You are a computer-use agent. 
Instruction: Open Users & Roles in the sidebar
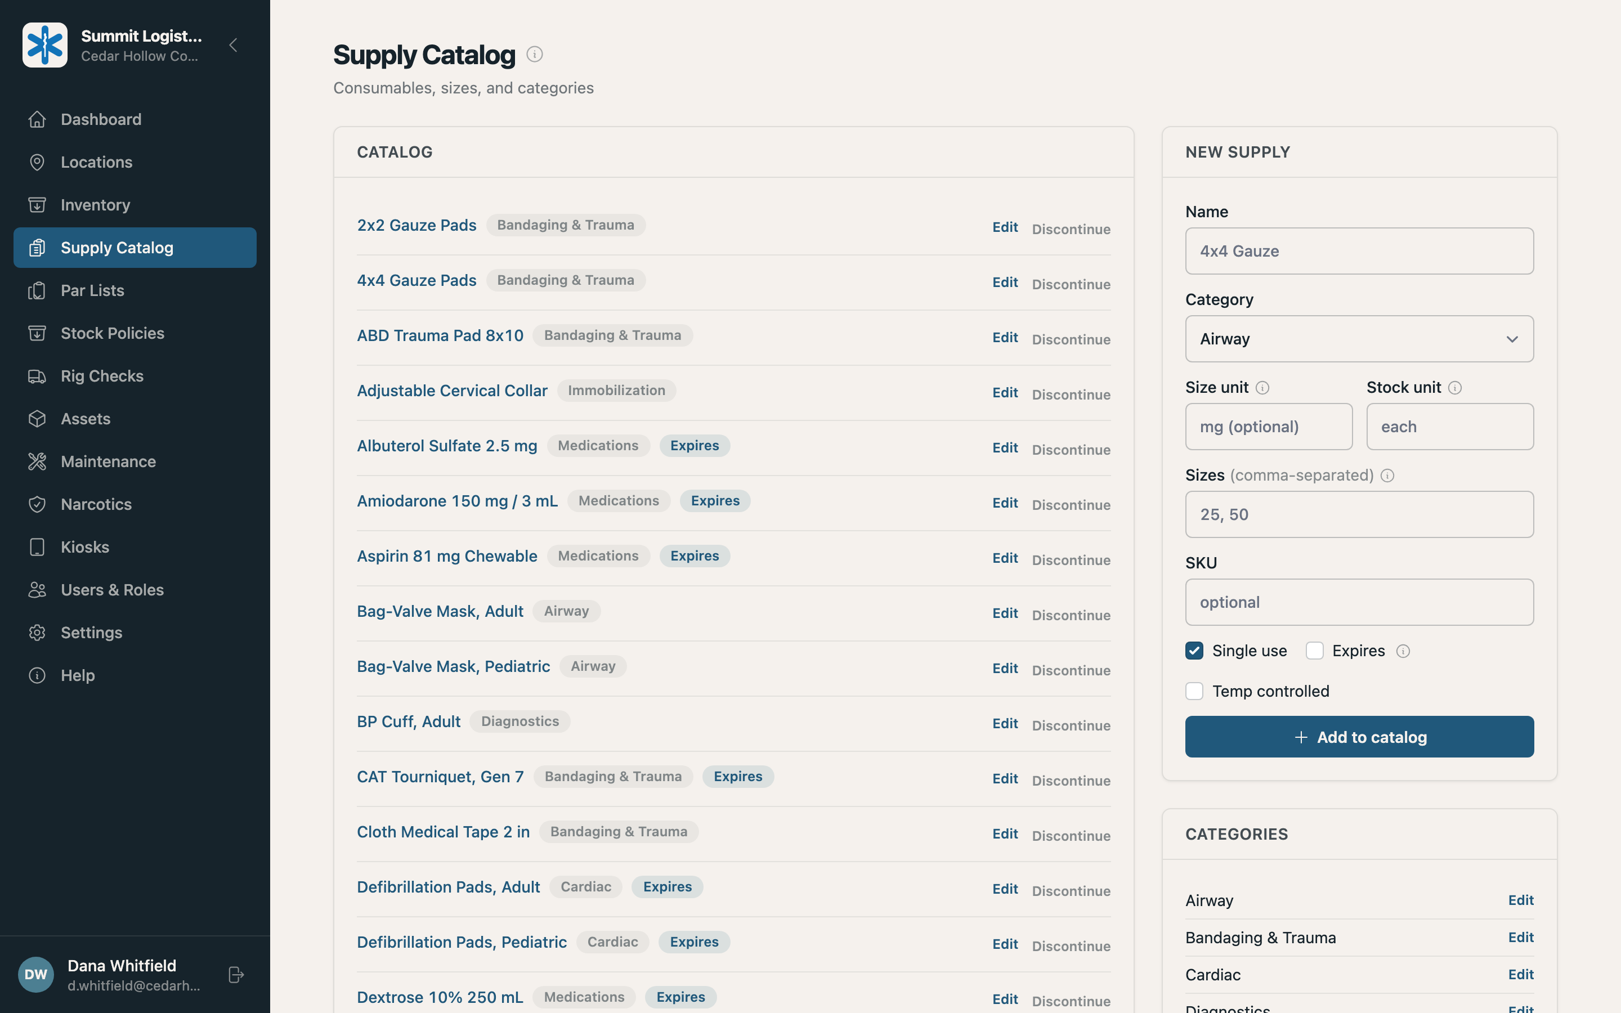[x=135, y=590]
